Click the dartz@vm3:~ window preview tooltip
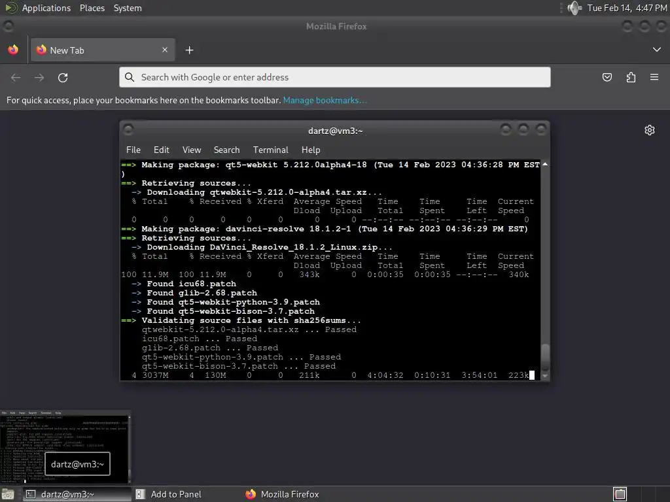The height and width of the screenshot is (502, 670). click(77, 464)
